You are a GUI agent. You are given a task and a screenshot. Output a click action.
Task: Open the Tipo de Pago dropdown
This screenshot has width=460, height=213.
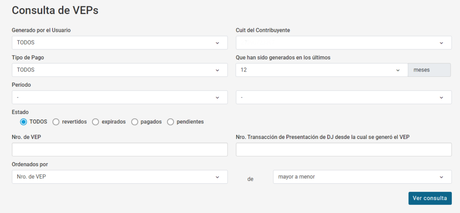click(x=119, y=70)
